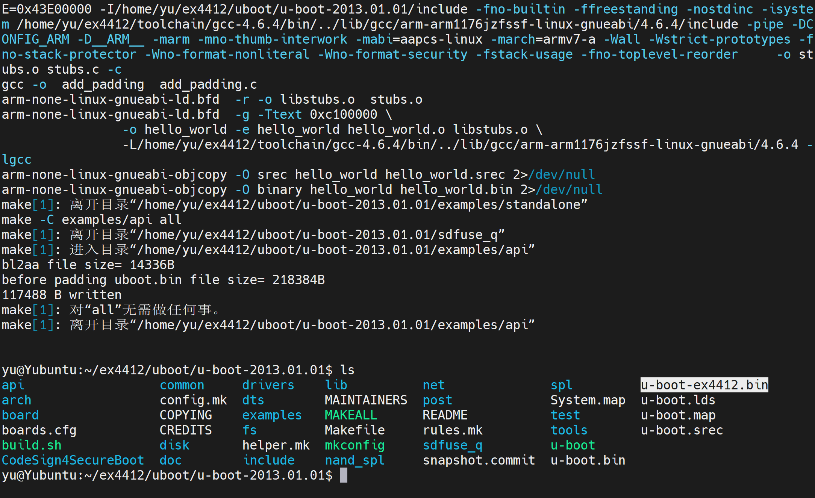
Task: Click the MAKEALL executable name
Action: tap(351, 415)
